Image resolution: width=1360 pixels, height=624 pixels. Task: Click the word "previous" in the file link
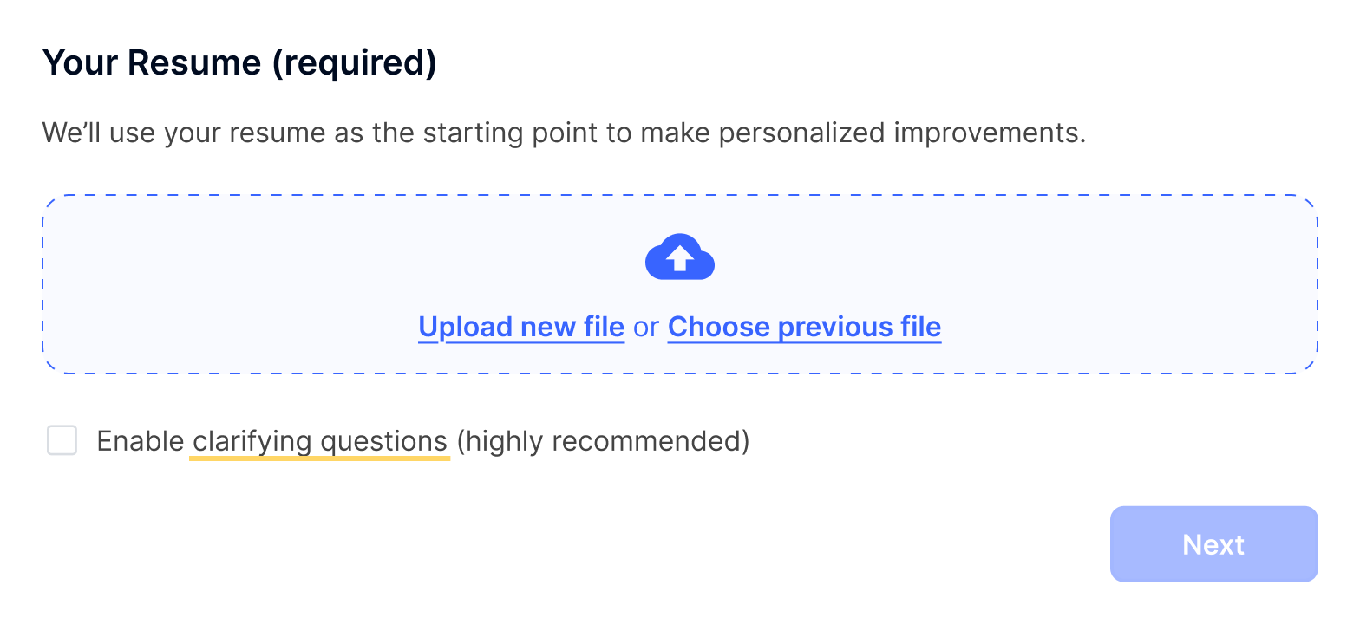click(827, 327)
